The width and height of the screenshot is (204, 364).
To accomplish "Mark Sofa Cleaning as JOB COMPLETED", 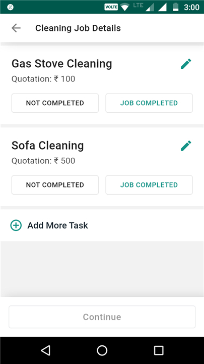I will [149, 185].
